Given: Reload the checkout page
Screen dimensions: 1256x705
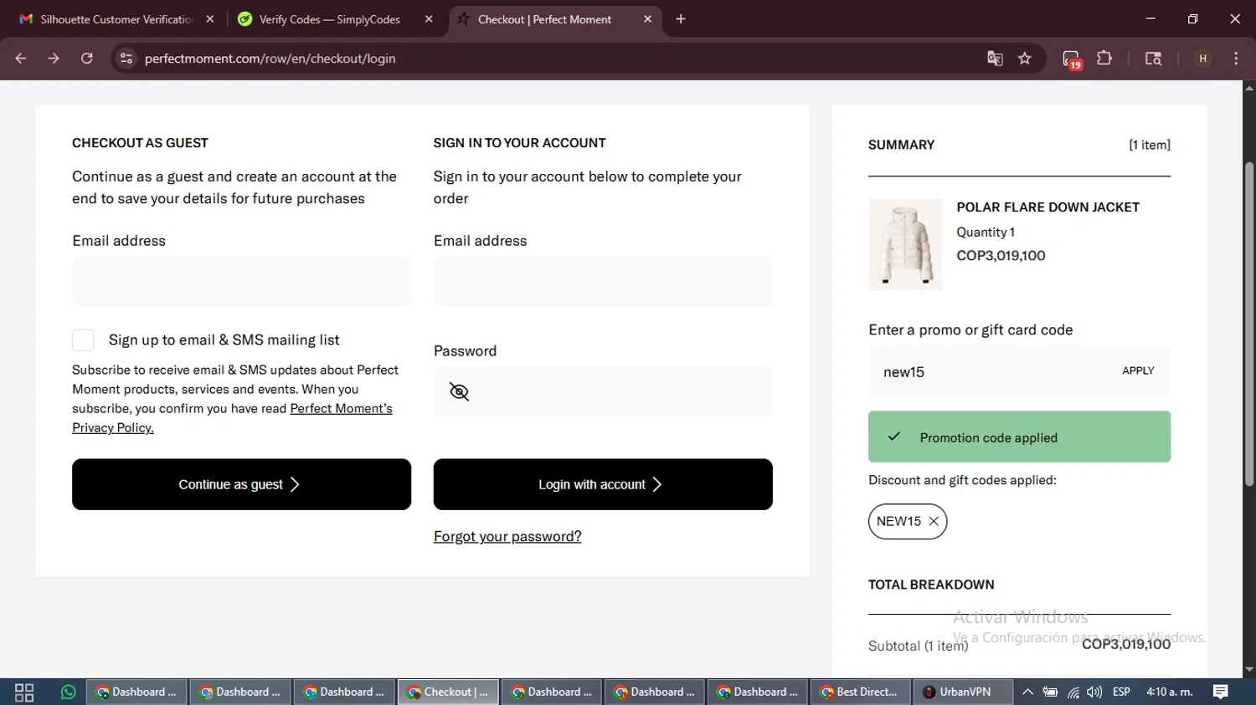Looking at the screenshot, I should [87, 59].
